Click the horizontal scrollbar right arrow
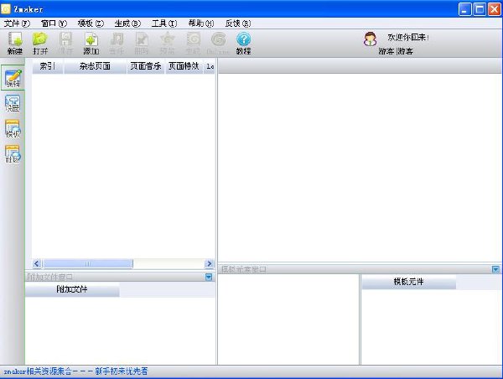The image size is (503, 379). click(x=209, y=264)
